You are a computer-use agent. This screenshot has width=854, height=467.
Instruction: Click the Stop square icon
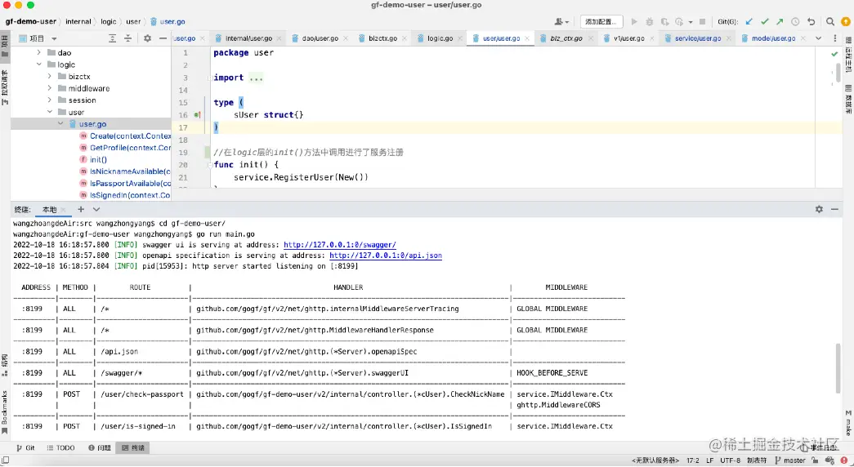point(703,22)
